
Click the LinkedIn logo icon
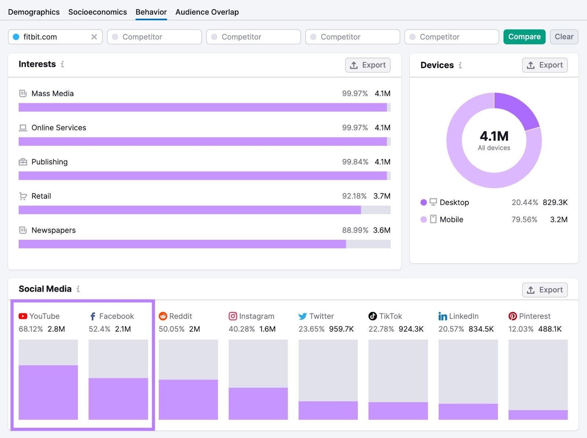[443, 316]
